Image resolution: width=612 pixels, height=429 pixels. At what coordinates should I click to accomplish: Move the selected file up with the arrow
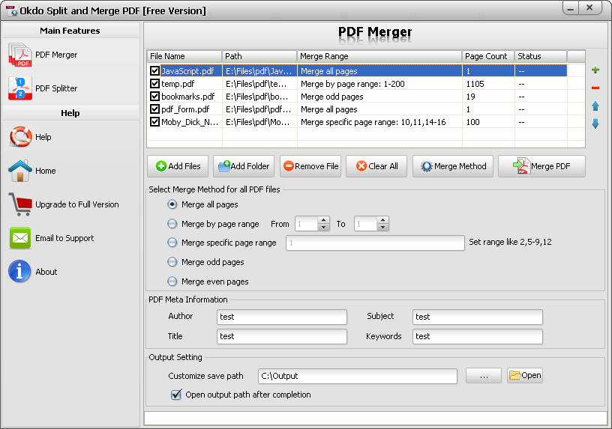click(x=595, y=106)
